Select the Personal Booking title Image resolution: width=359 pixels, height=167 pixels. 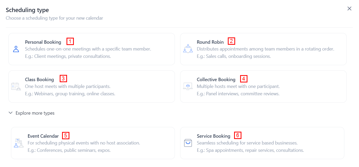coord(43,42)
